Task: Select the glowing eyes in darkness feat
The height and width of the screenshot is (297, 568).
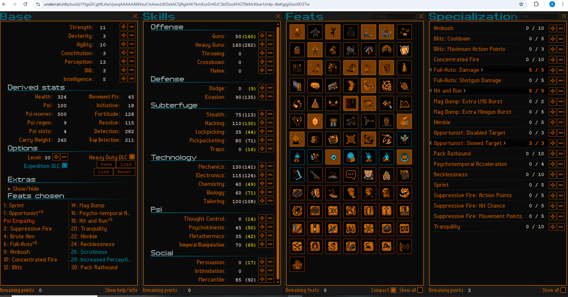Action: click(404, 32)
